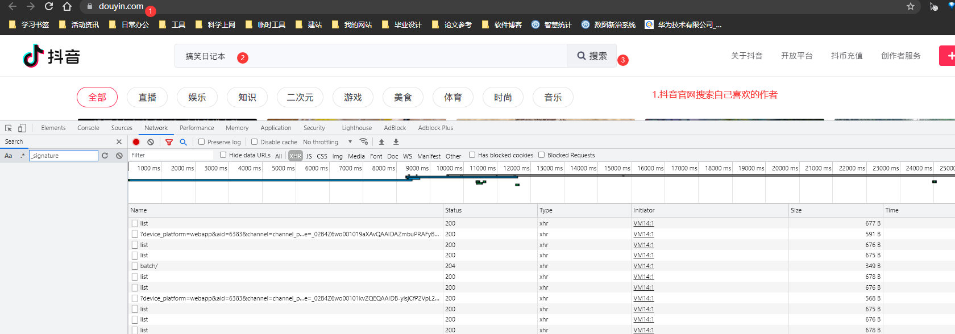Viewport: 955px width, 334px height.
Task: Select the XHR request type filter
Action: pos(295,156)
